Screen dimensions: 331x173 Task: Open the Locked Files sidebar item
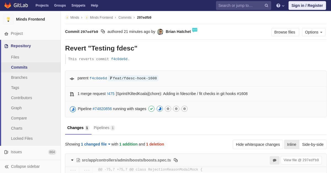point(31,138)
